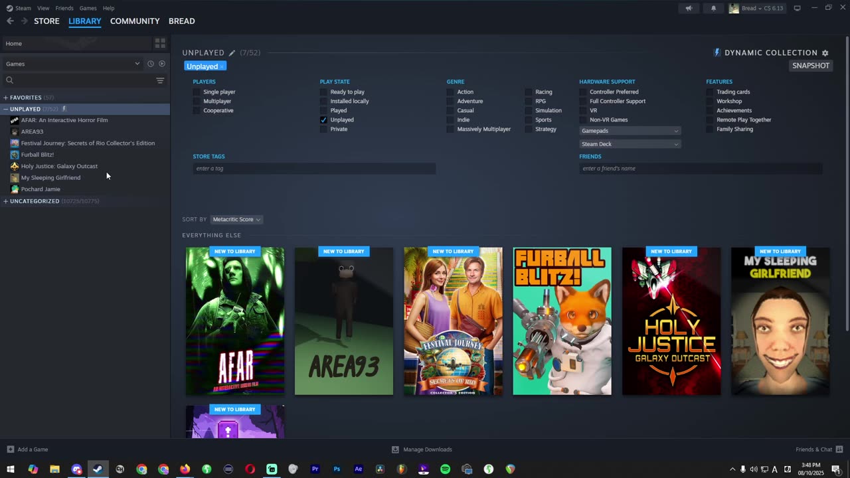Switch to the Community tab
The width and height of the screenshot is (850, 478).
point(135,21)
